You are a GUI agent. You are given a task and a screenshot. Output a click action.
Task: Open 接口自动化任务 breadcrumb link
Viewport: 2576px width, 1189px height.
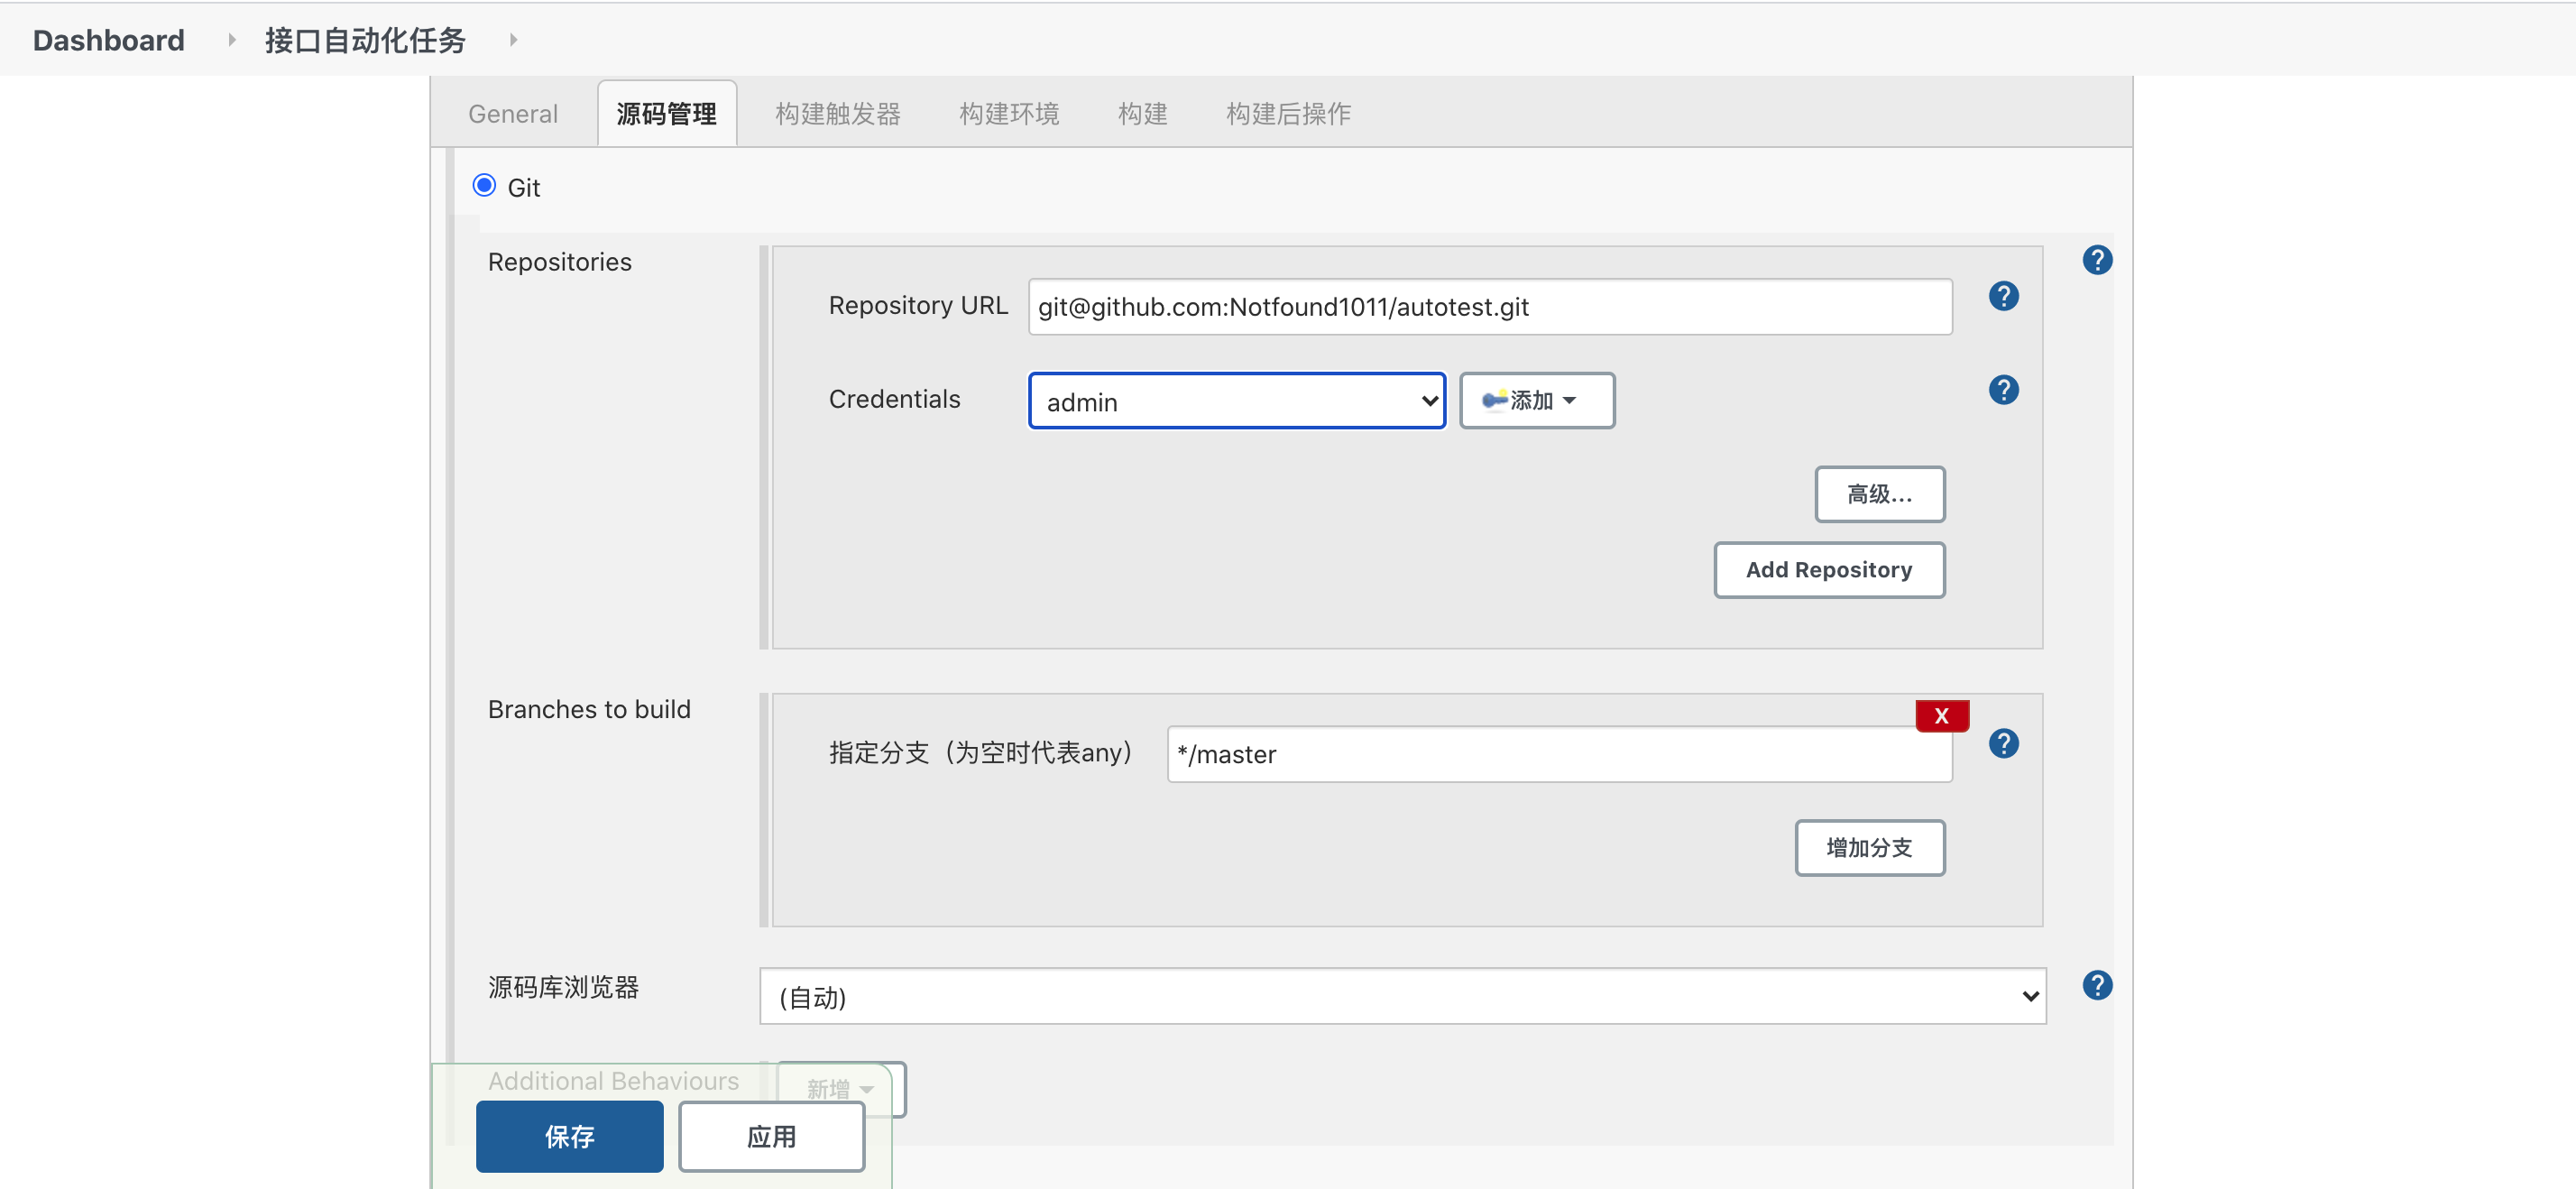[x=365, y=40]
